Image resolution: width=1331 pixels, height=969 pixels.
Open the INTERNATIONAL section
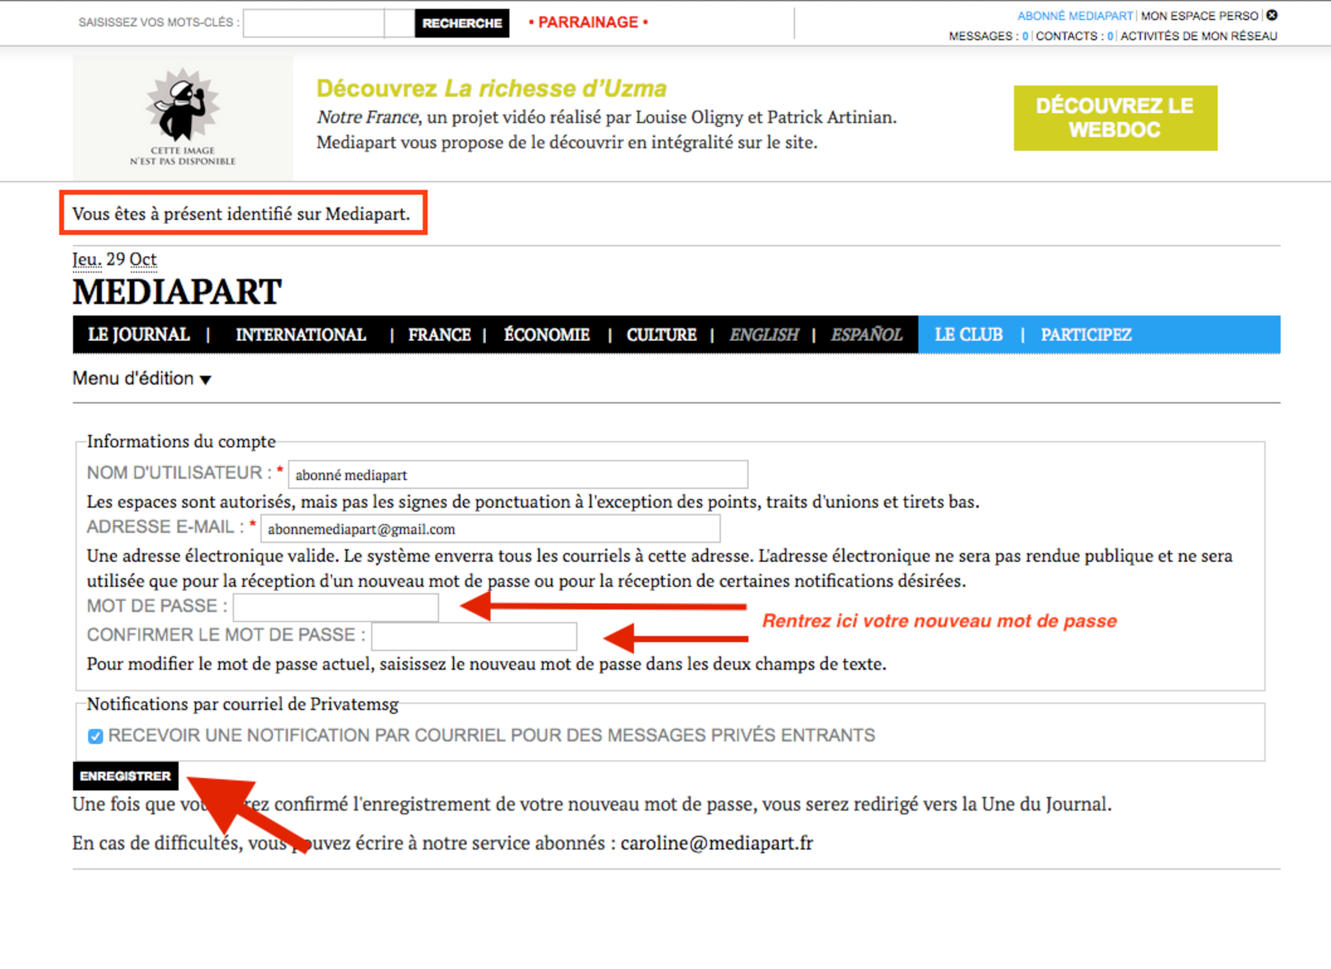pyautogui.click(x=301, y=334)
